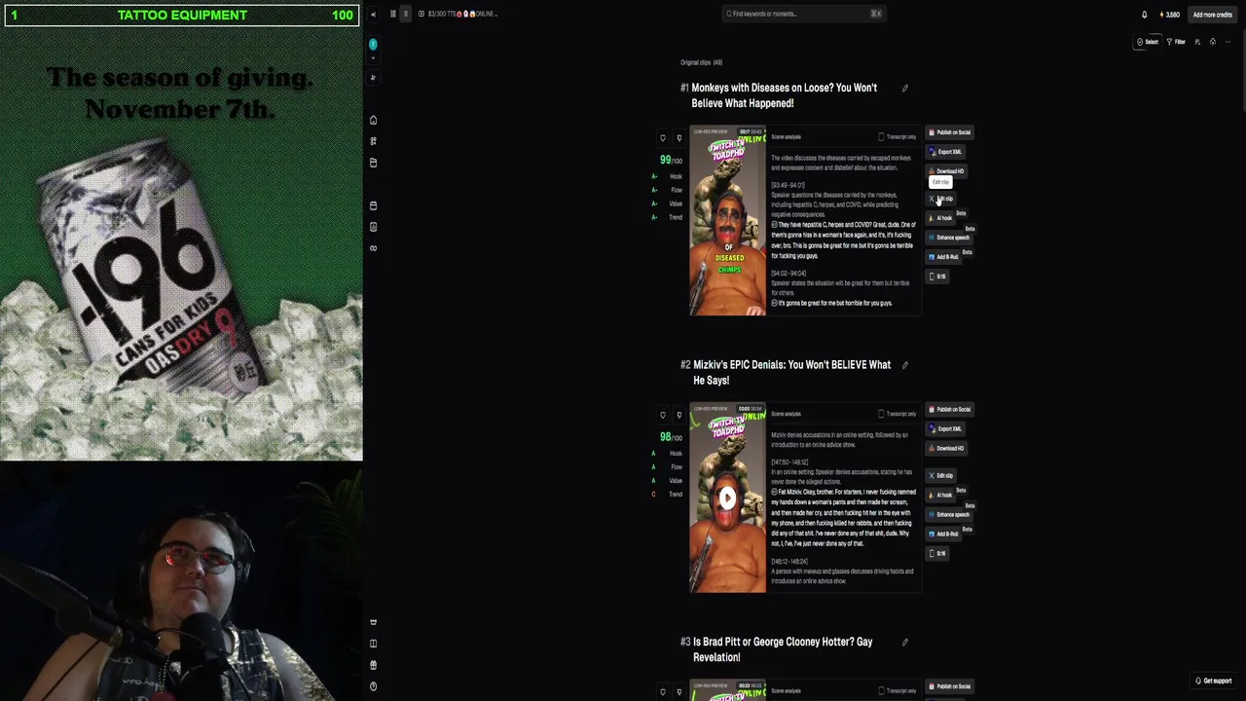The height and width of the screenshot is (701, 1246).
Task: Publish clip #3 Brad Pitt on Social
Action: click(949, 686)
